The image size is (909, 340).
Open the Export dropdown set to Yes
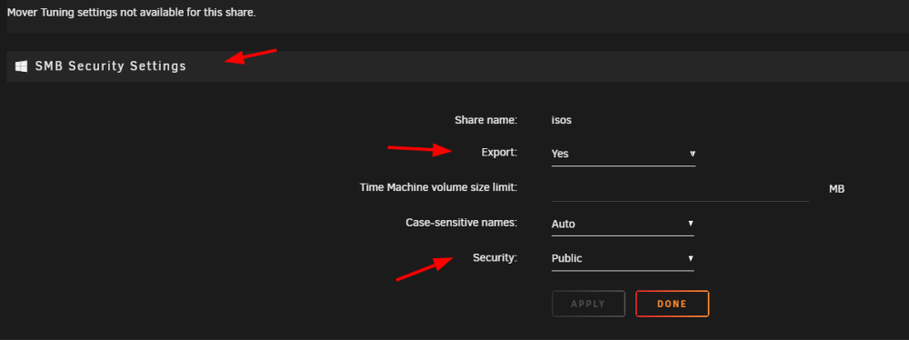[624, 155]
